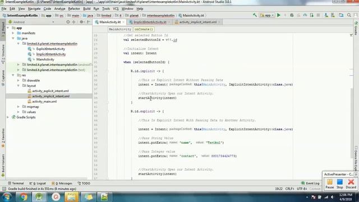
Task: Toggle the TODO tool window
Action: click(84, 183)
